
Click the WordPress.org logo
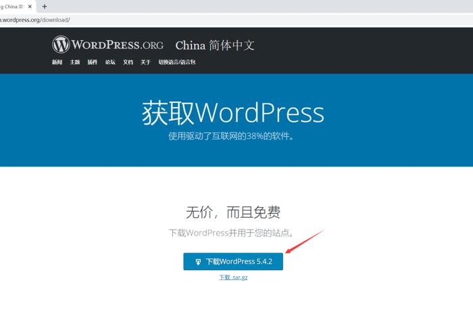[107, 45]
